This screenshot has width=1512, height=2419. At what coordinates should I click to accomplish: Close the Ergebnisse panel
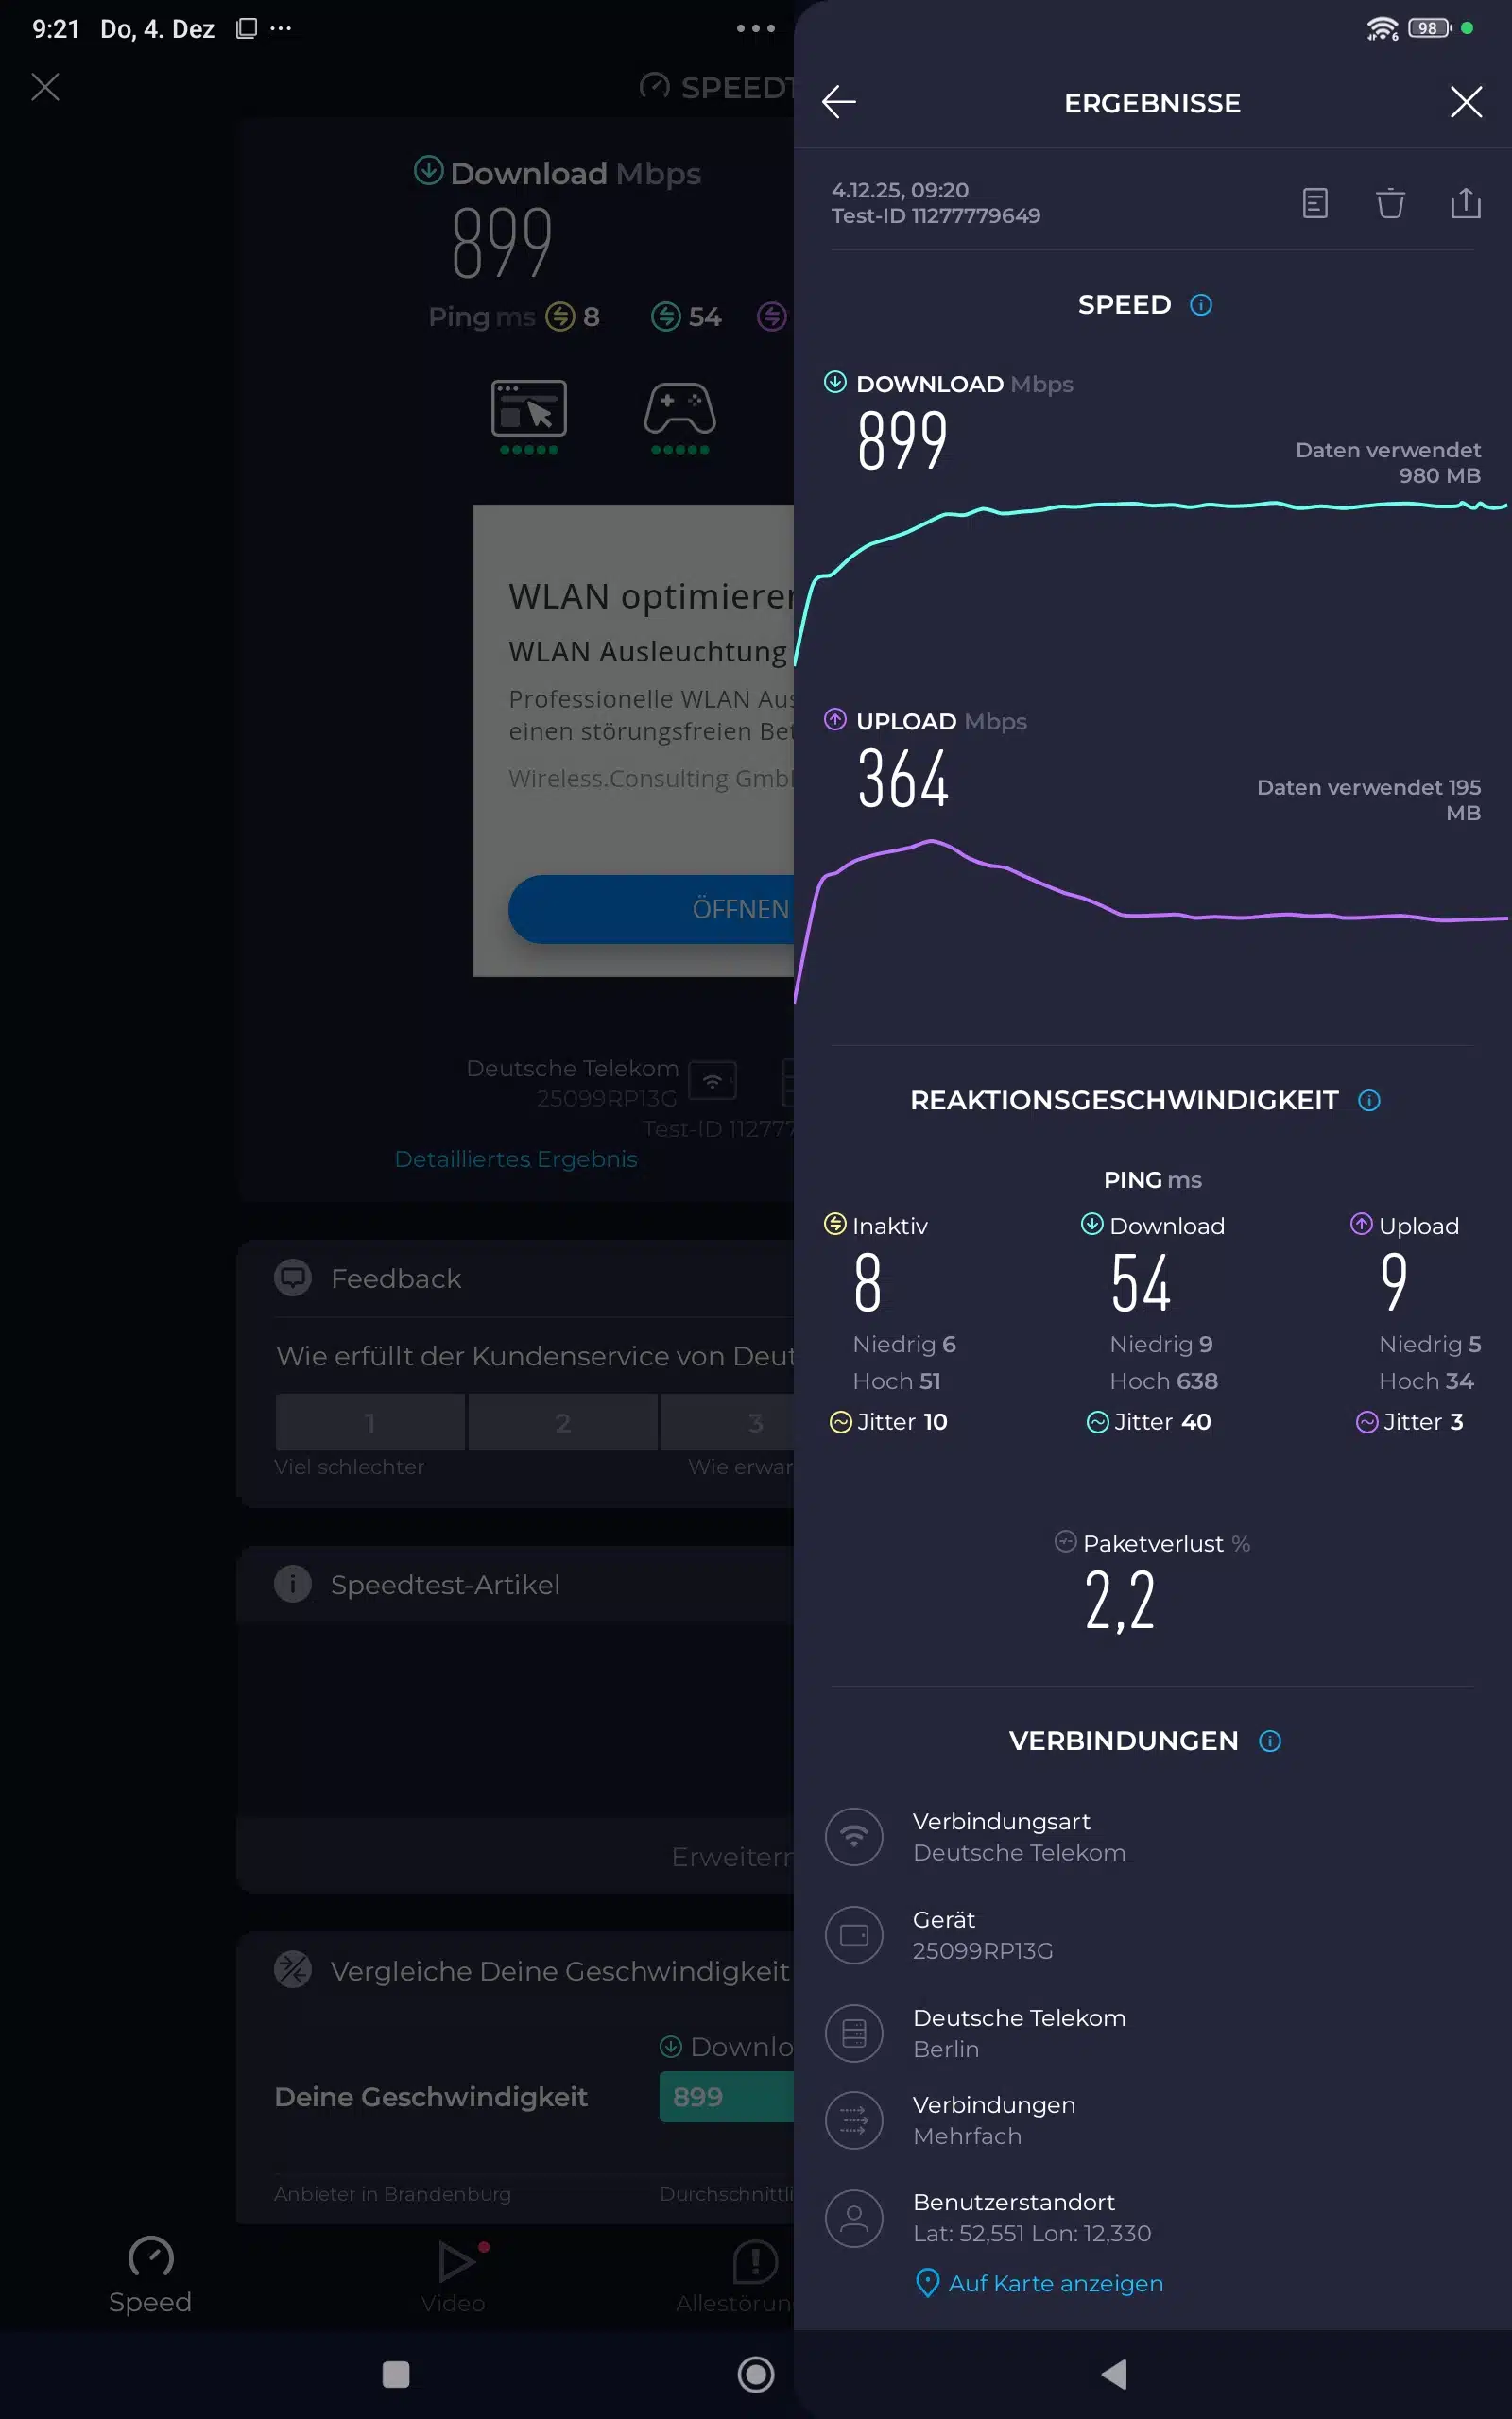[x=1465, y=102]
